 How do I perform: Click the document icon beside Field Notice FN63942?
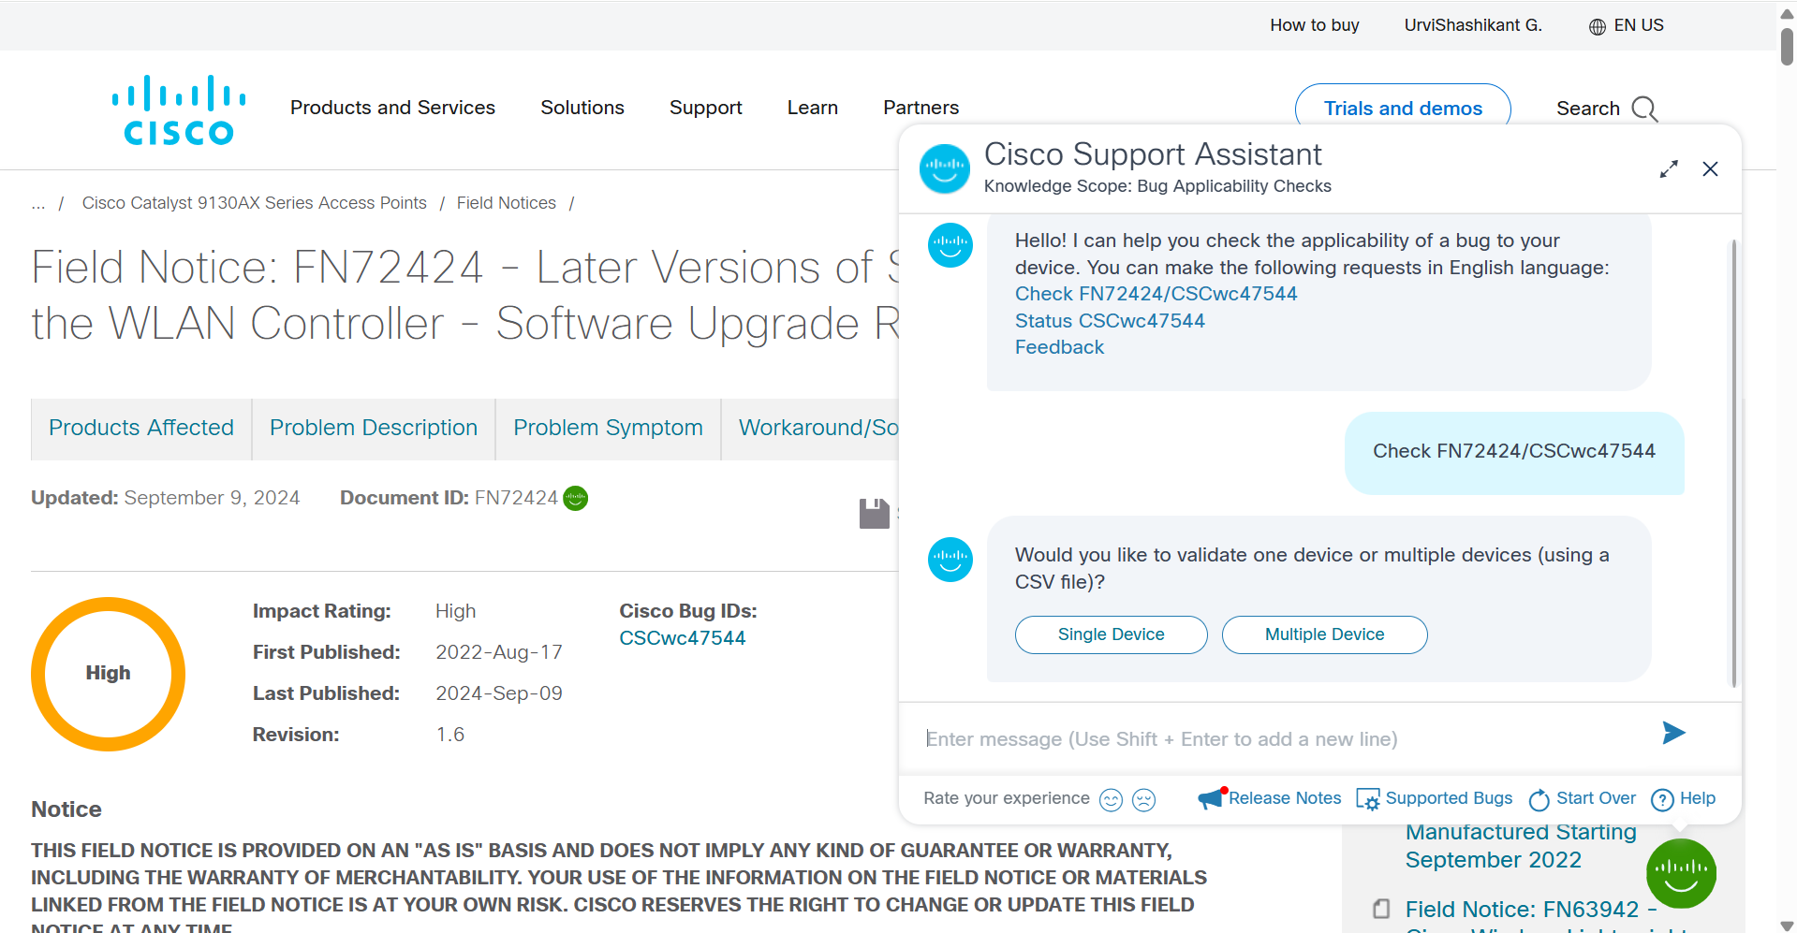click(1381, 909)
